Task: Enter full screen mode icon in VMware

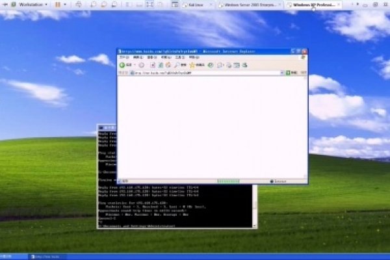Action: click(149, 5)
